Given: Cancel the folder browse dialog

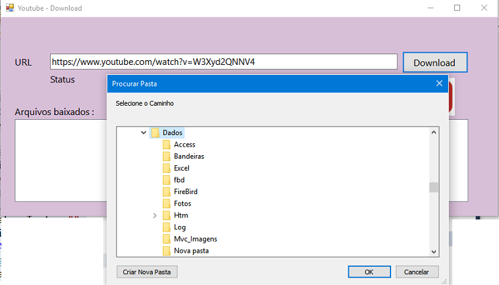Looking at the screenshot, I should [417, 272].
